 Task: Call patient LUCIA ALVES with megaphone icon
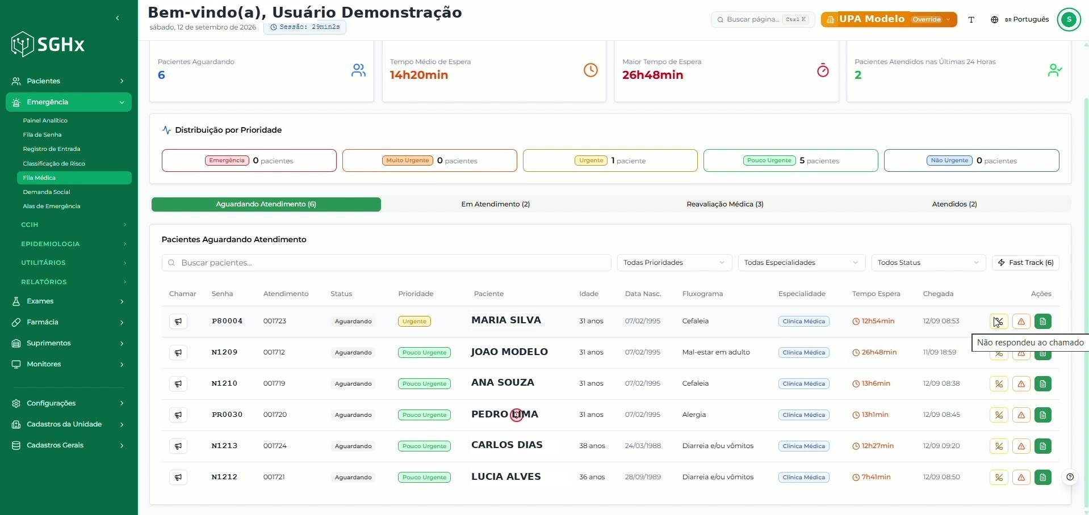178,478
